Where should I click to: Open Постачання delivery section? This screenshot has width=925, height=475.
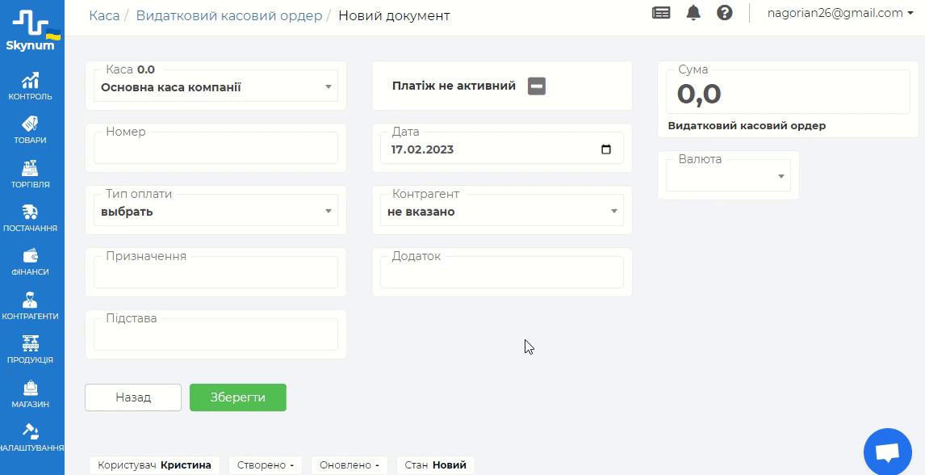(31, 217)
